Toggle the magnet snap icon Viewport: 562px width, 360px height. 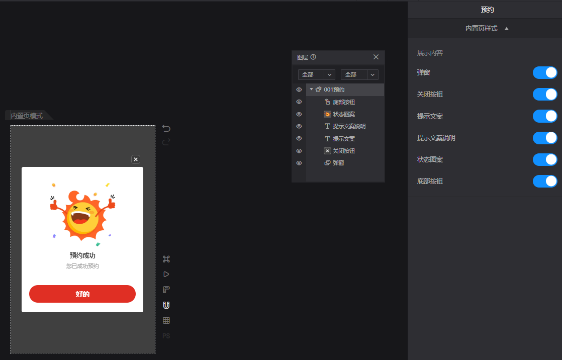coord(166,305)
